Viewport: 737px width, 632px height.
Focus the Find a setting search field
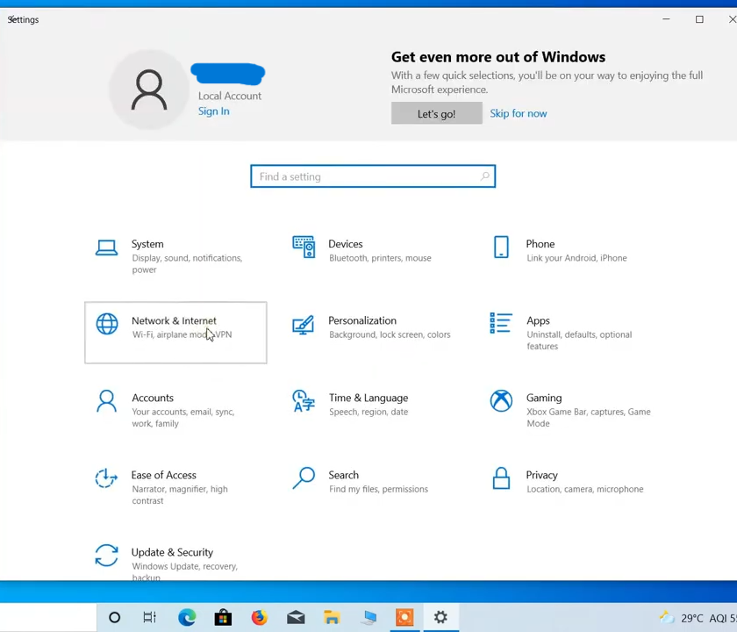click(x=373, y=176)
